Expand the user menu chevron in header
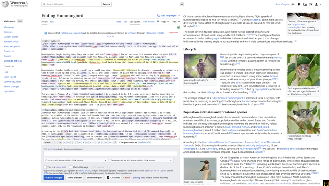329x186 pixels. [x=320, y=4]
